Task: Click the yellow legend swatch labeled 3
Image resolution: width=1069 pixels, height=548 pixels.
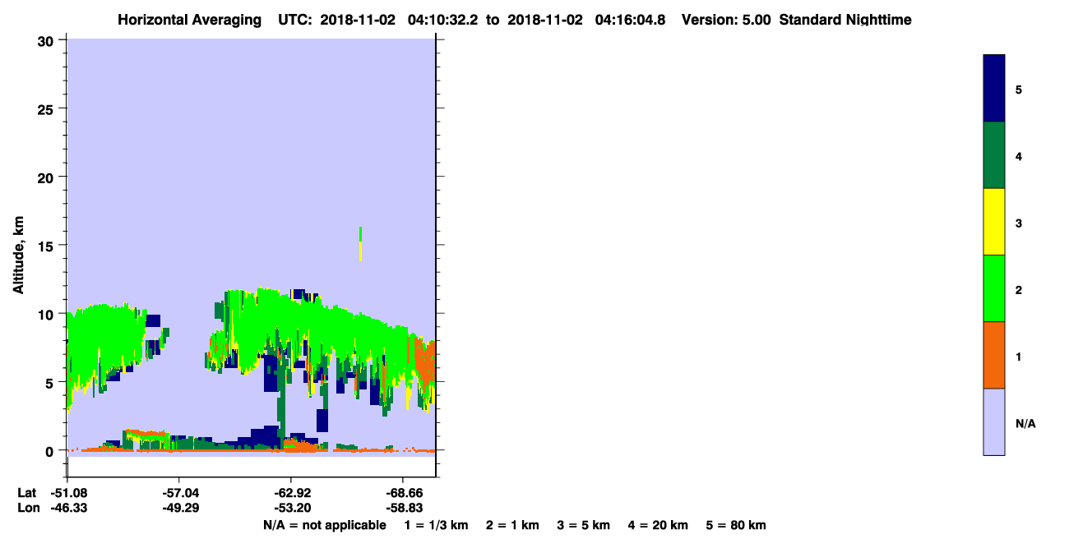Action: [x=994, y=222]
